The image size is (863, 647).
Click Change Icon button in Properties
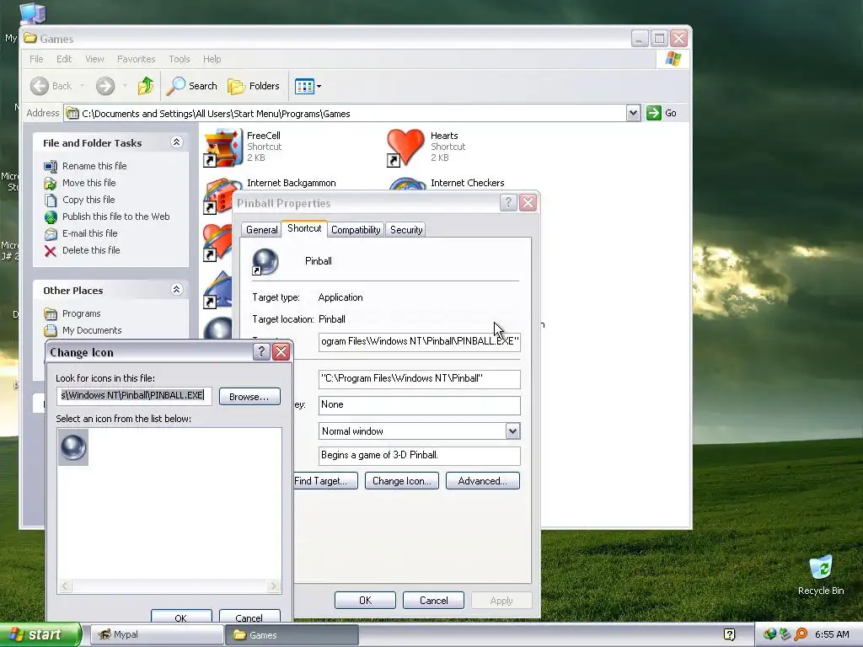coord(402,481)
